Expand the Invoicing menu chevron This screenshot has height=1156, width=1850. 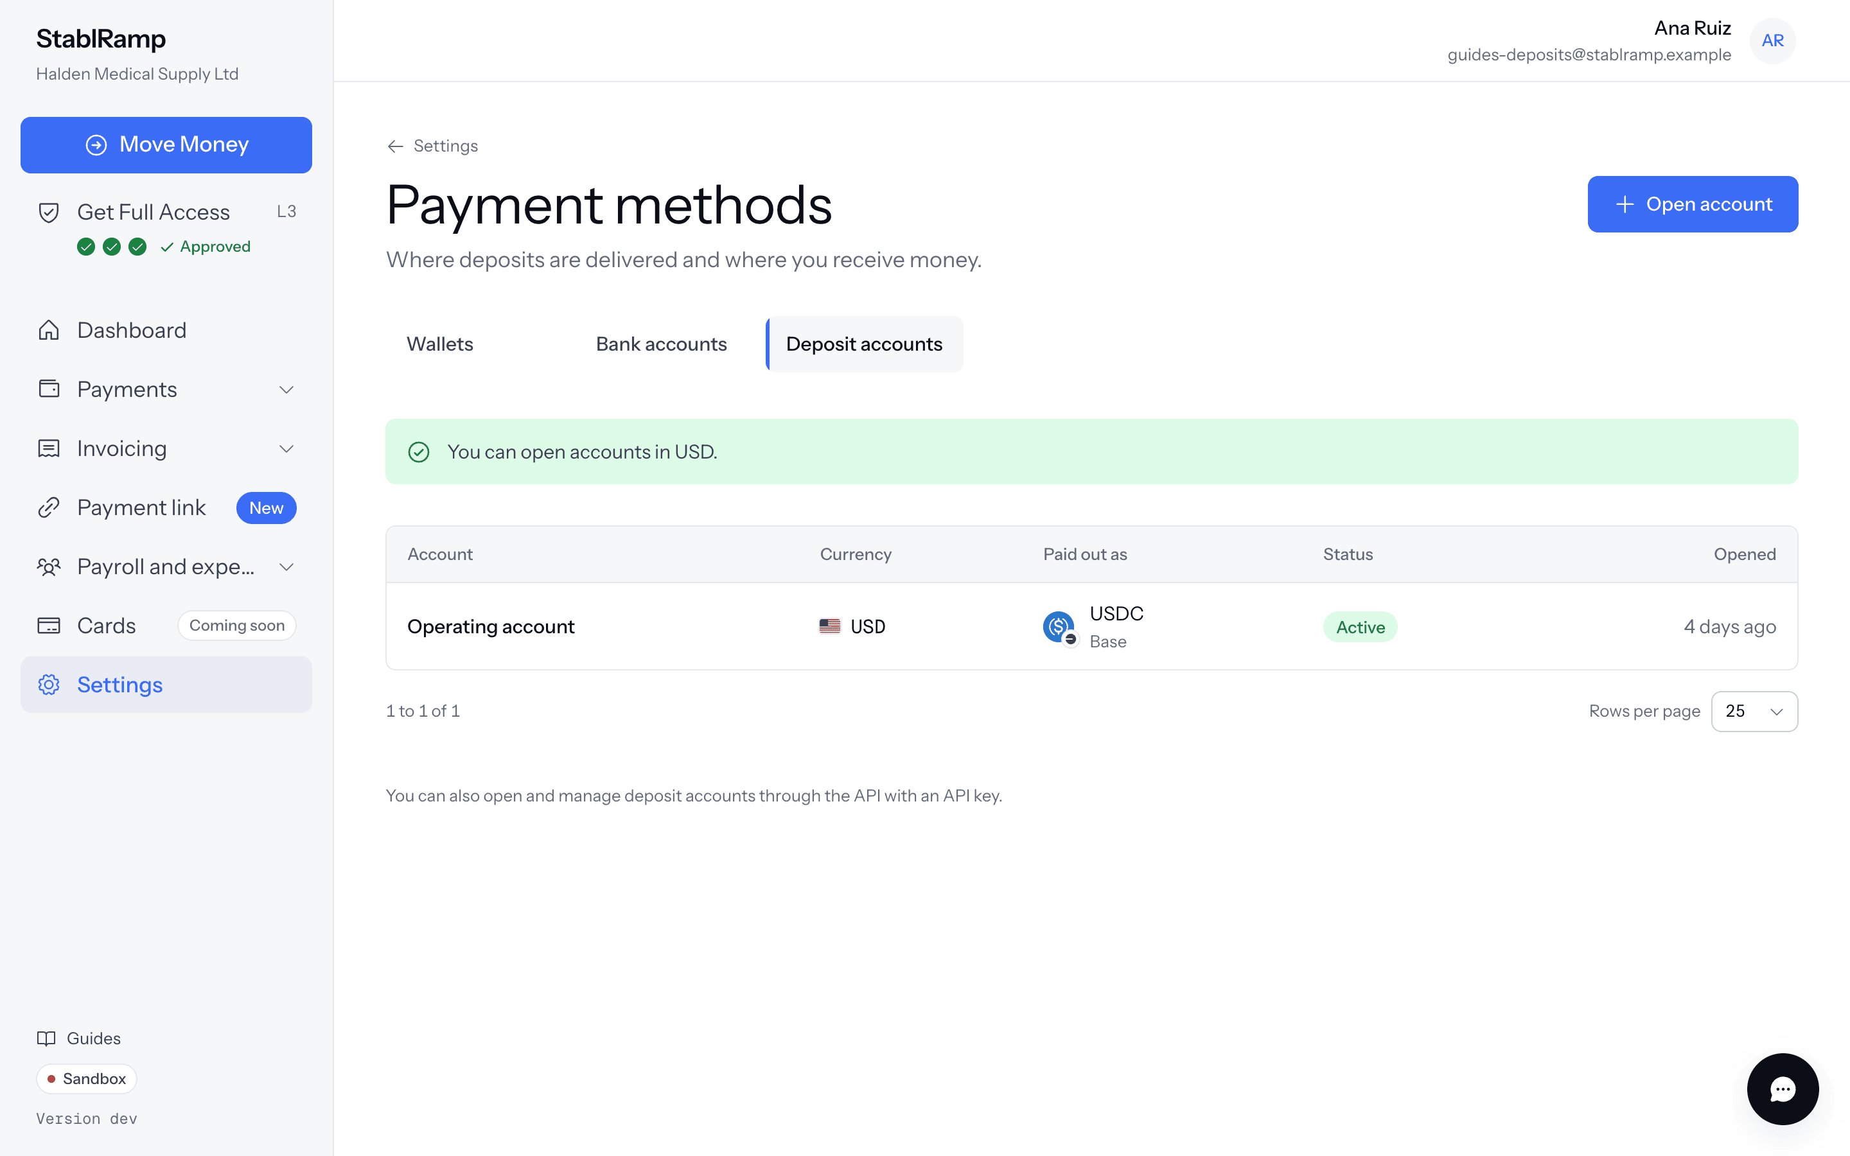coord(286,449)
